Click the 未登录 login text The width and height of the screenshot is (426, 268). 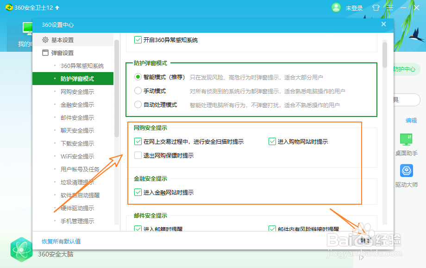pos(354,8)
